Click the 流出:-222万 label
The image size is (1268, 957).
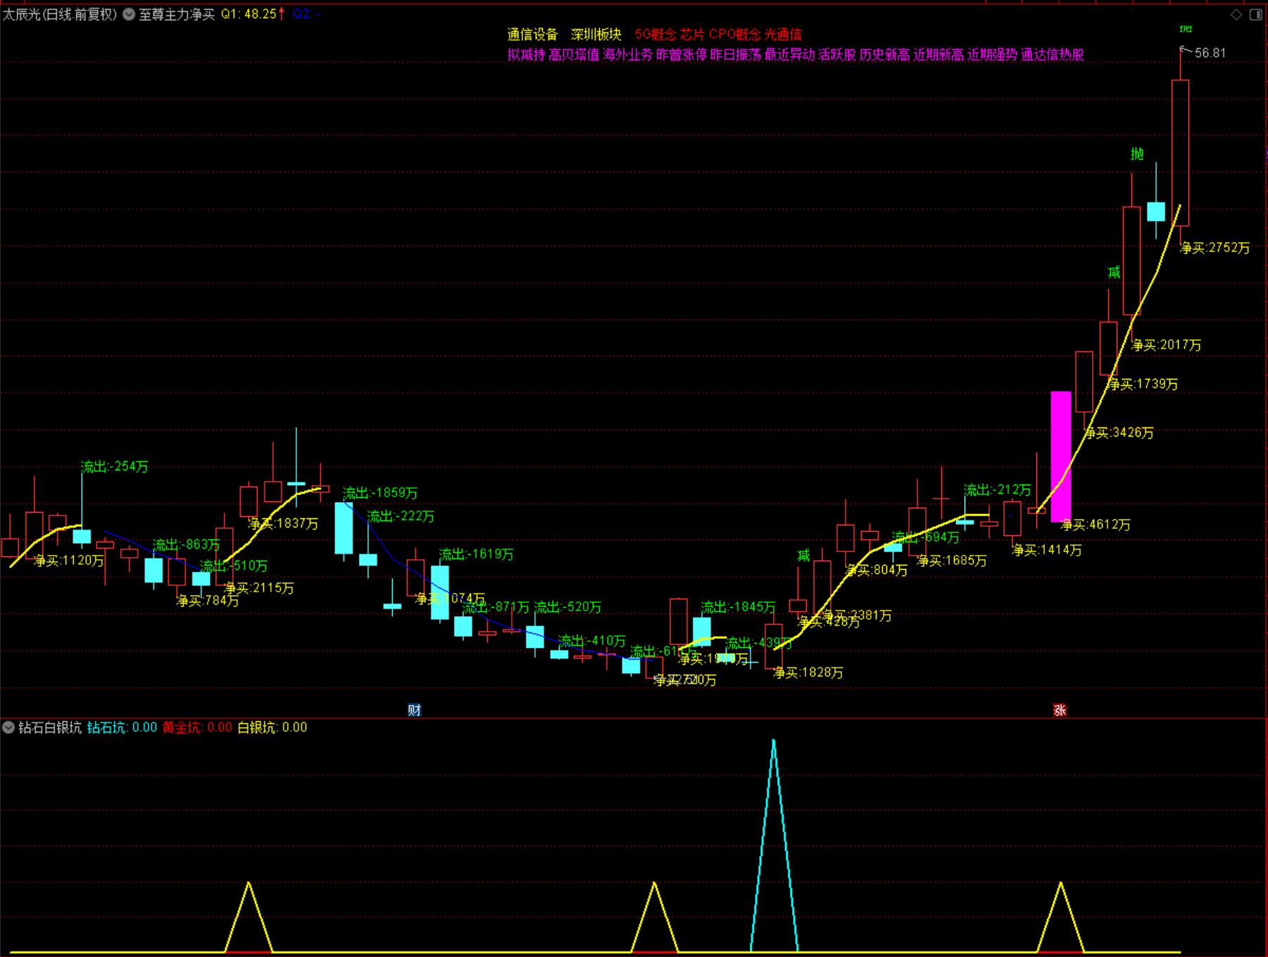401,517
